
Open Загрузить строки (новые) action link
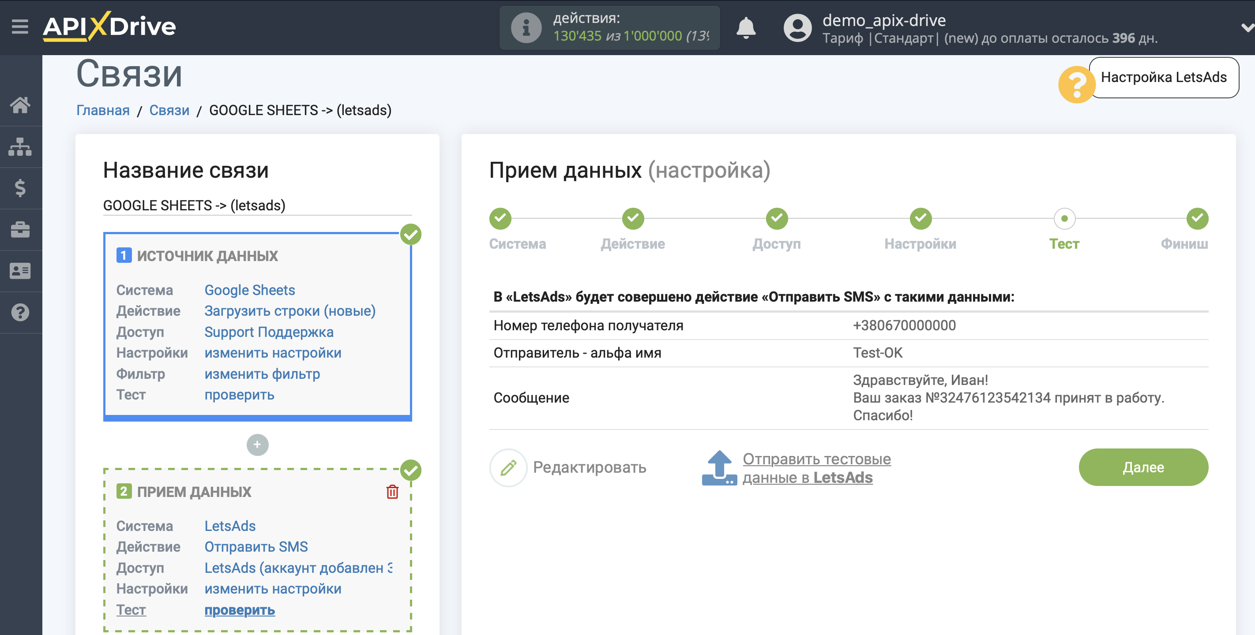point(290,311)
